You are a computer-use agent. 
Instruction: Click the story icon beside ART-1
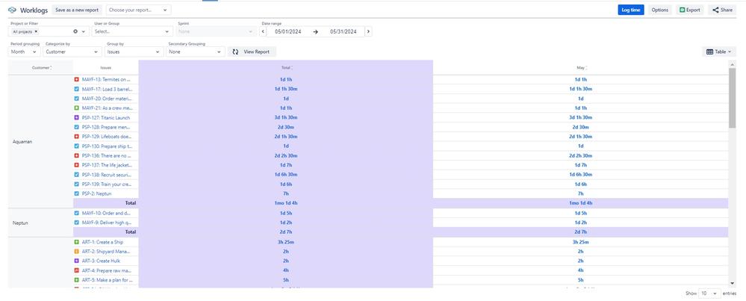77,242
